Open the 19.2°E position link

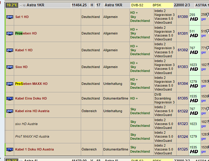click(x=12, y=5)
